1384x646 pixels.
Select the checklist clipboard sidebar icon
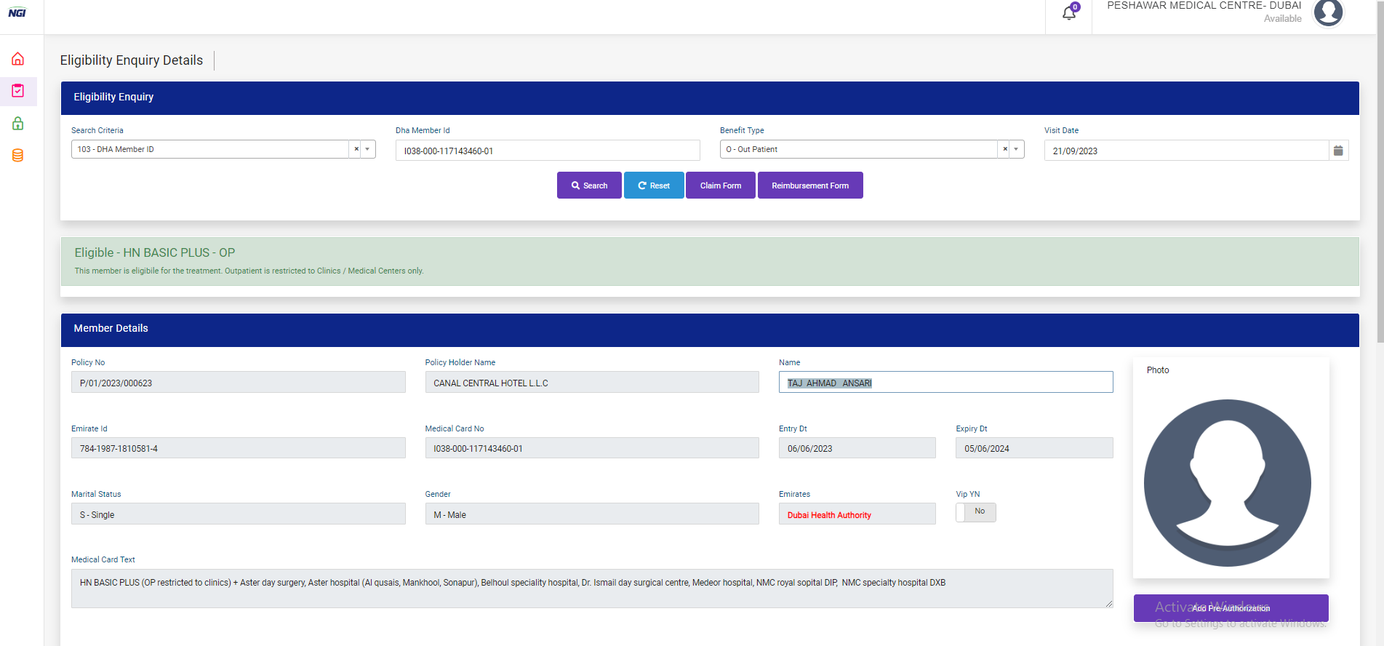18,91
